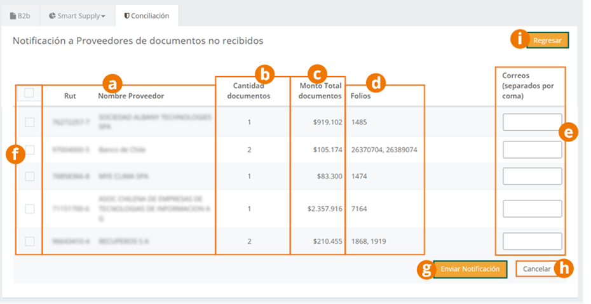591x304 pixels.
Task: Select the email input for folio 7164
Action: 532,209
